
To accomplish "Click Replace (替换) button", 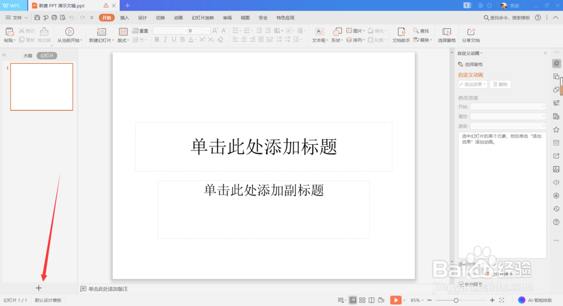I will click(422, 40).
